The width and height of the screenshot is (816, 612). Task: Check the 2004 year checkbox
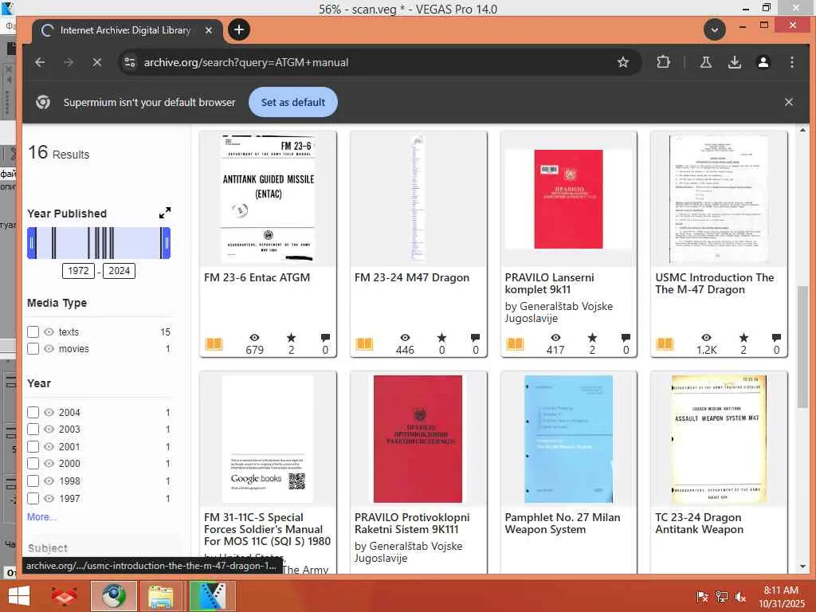[33, 413]
